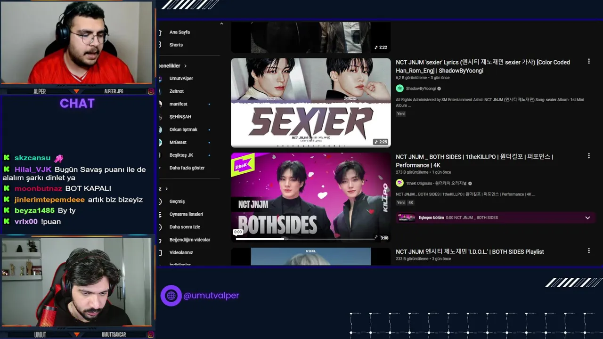This screenshot has width=603, height=339.
Task: Open Beşiktaş JK subscription channel
Action: (181, 155)
